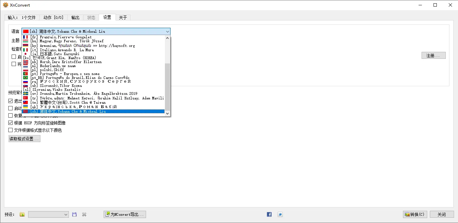Select [tr] Türkçe language entry
The image size is (458, 223).
pyautogui.click(x=93, y=98)
